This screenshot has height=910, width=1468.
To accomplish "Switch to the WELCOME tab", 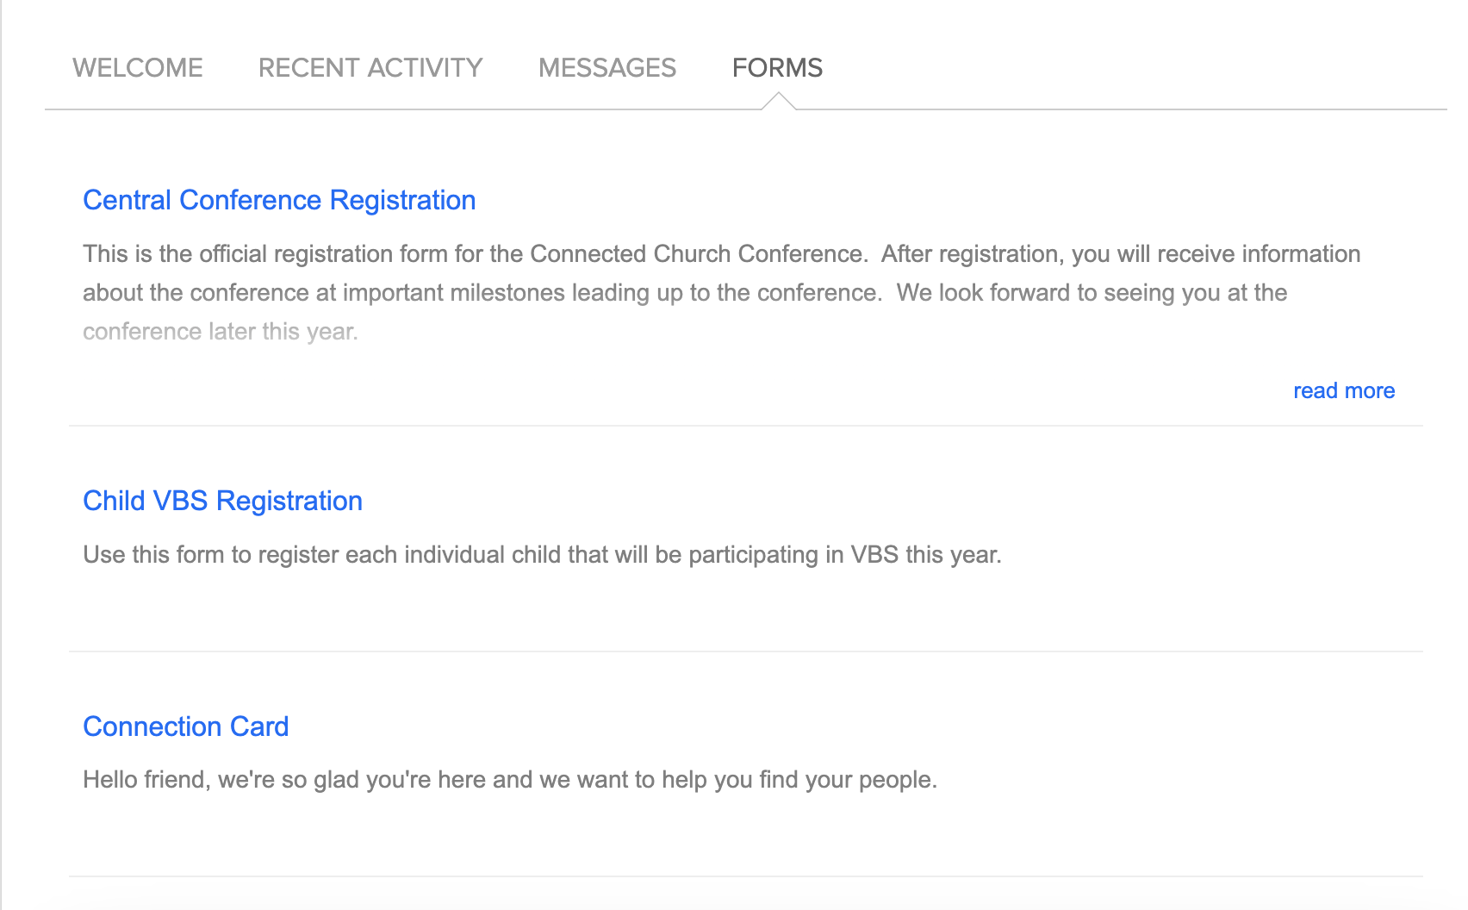I will (x=138, y=67).
